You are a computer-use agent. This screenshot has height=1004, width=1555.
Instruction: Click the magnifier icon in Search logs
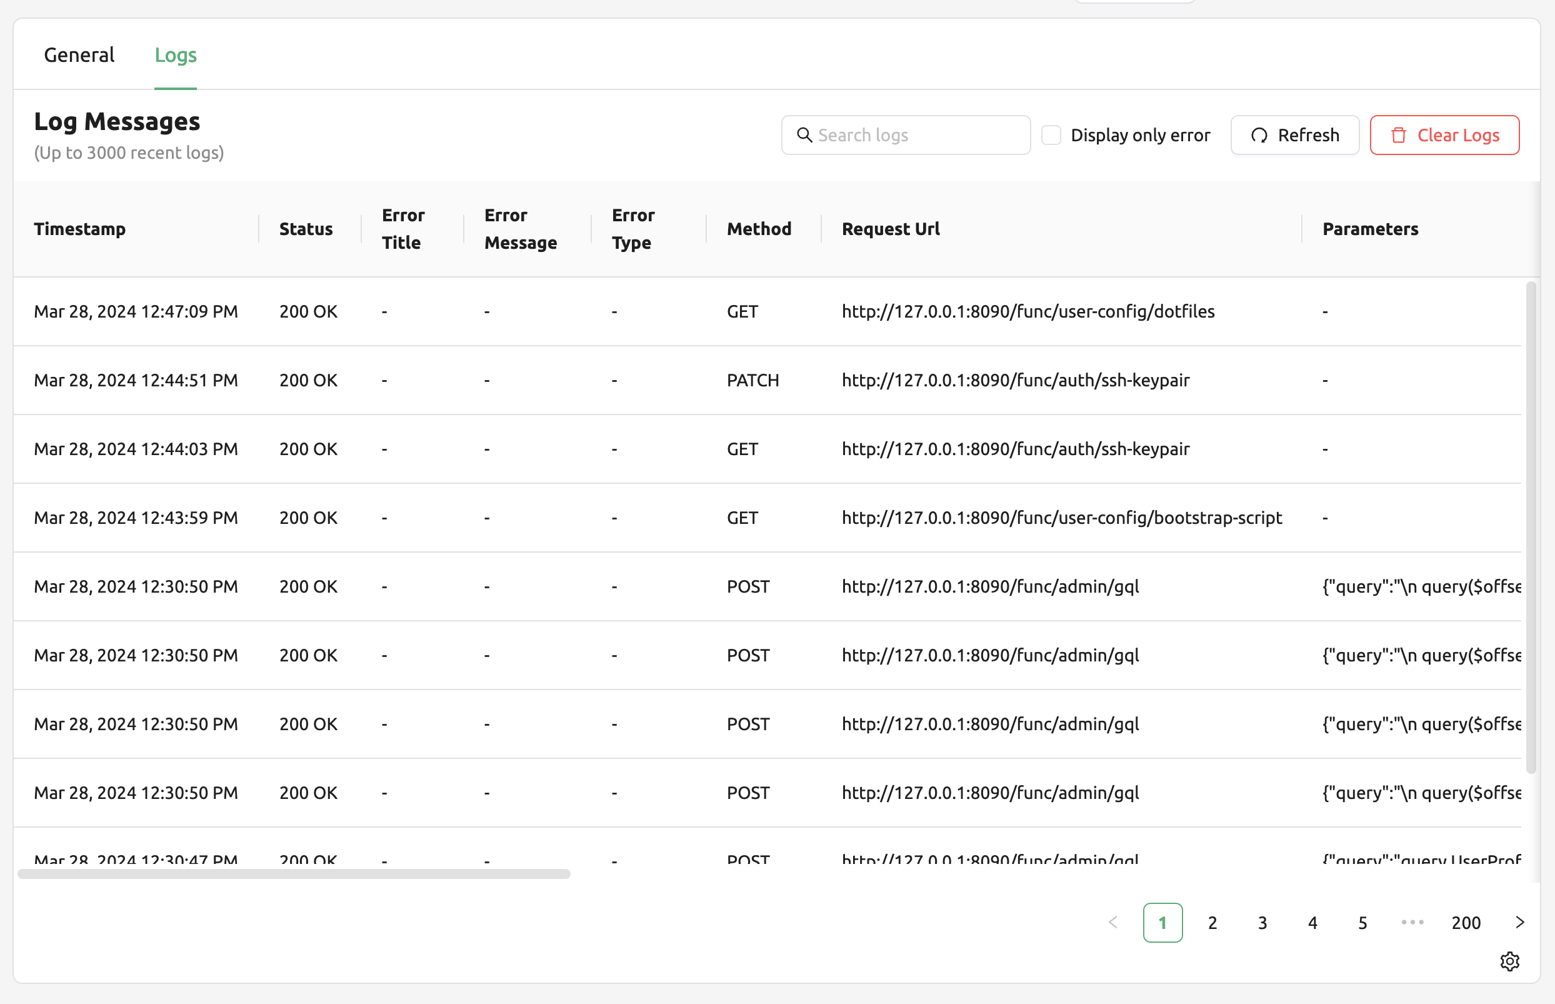pos(805,135)
